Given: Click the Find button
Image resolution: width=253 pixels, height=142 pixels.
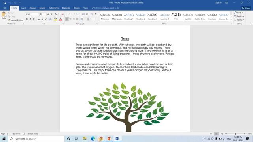Looking at the screenshot, I should pyautogui.click(x=238, y=13).
